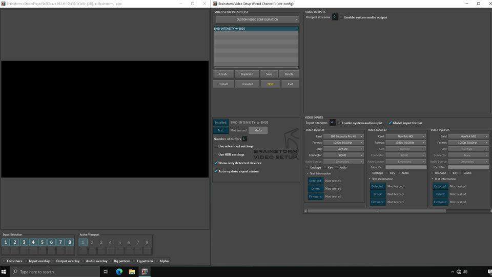Viewport: 492px width, 277px height.
Task: Select BMD-INTENSITY-w-3NDI preset in list
Action: click(256, 29)
